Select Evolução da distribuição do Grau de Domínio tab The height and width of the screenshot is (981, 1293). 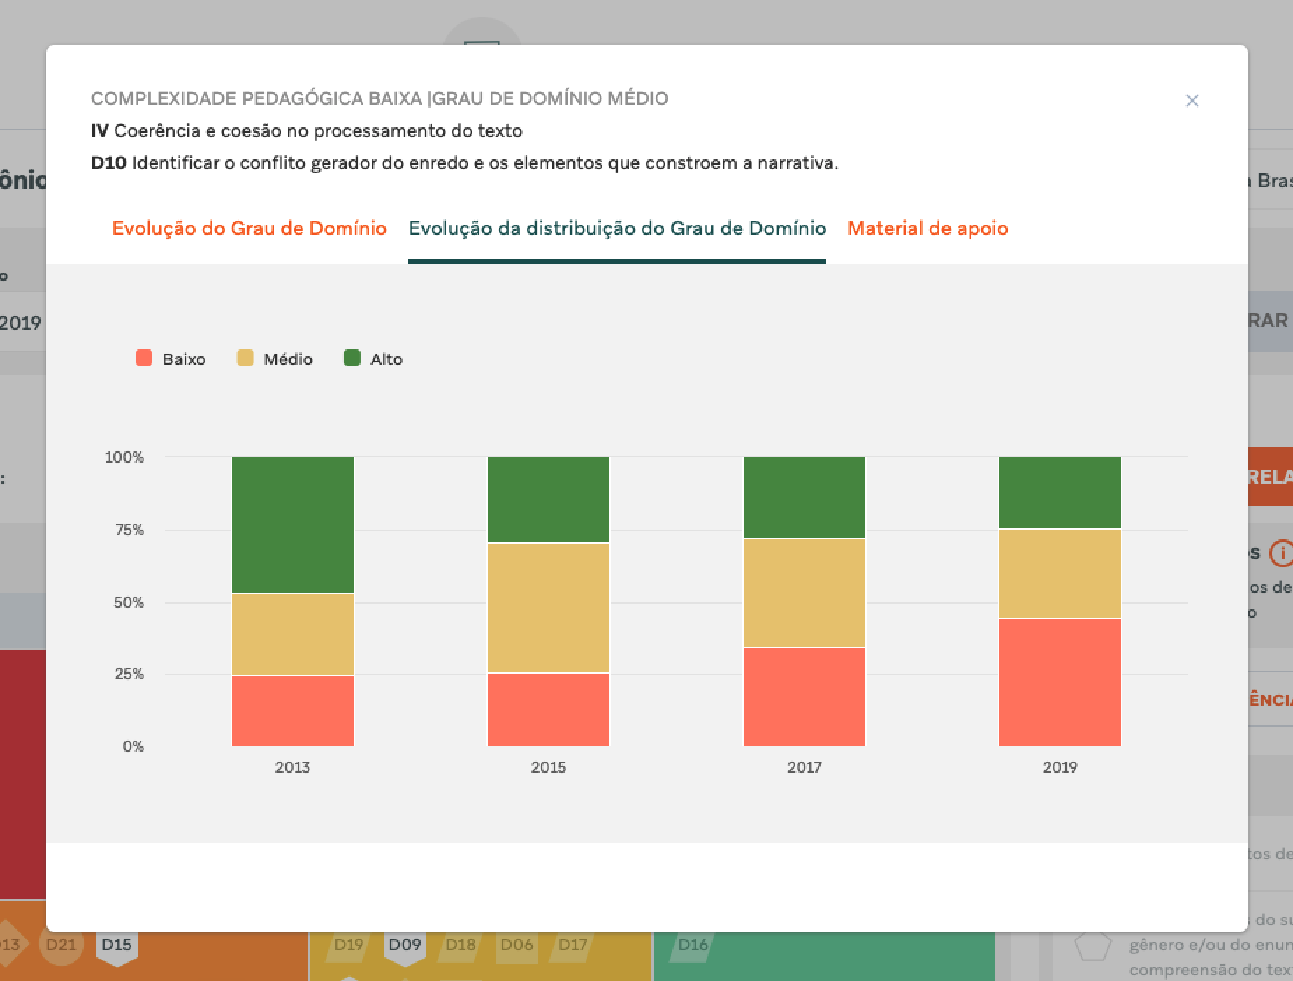617,228
